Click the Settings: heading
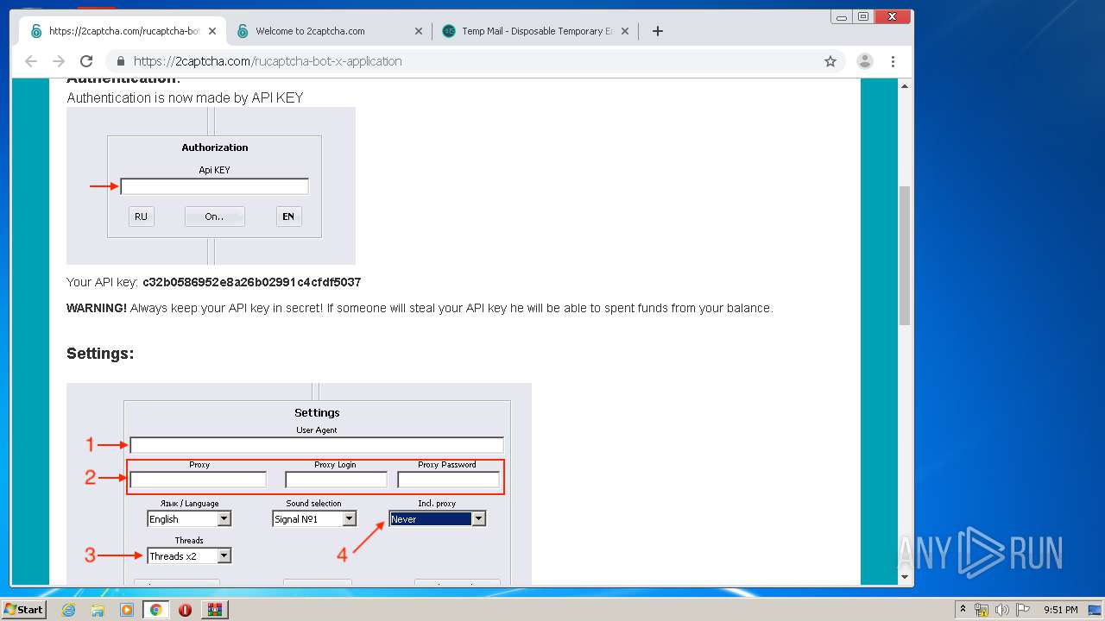 point(100,354)
